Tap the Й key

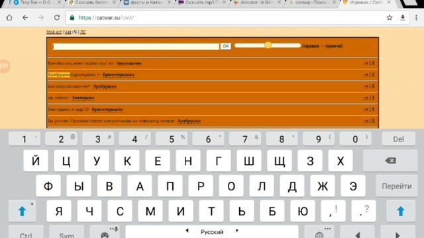[x=36, y=161]
